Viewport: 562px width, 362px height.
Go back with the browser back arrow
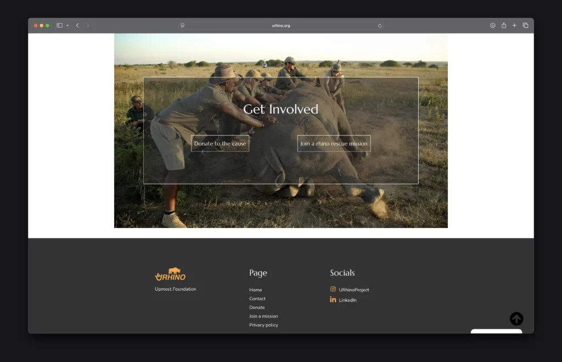77,26
